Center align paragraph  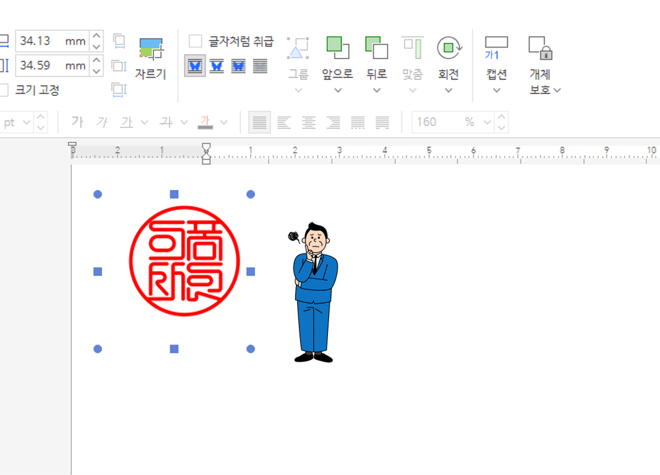click(309, 123)
